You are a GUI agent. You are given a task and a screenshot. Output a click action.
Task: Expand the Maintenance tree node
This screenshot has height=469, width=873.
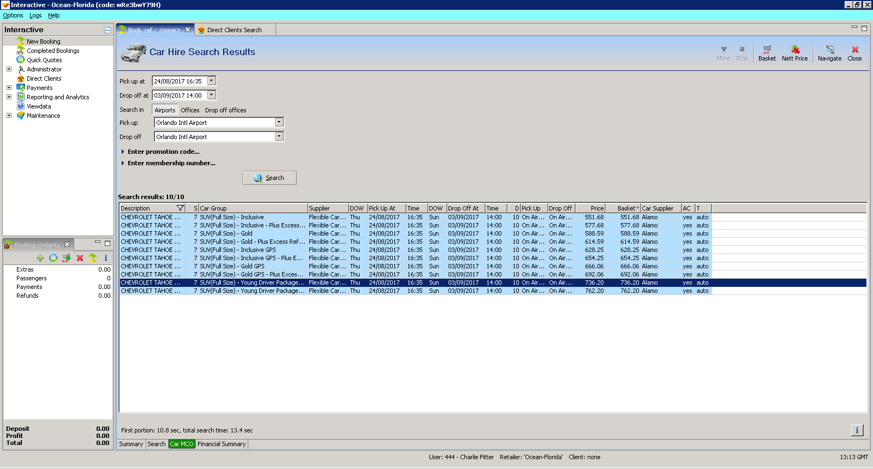[x=9, y=116]
